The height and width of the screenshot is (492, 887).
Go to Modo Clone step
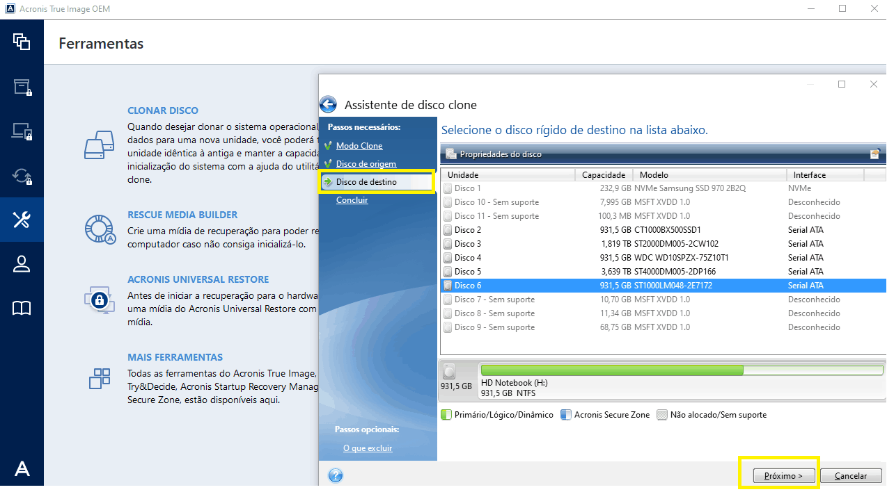point(359,146)
